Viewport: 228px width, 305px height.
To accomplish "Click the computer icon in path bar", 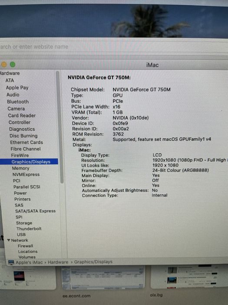I will pos(11,262).
